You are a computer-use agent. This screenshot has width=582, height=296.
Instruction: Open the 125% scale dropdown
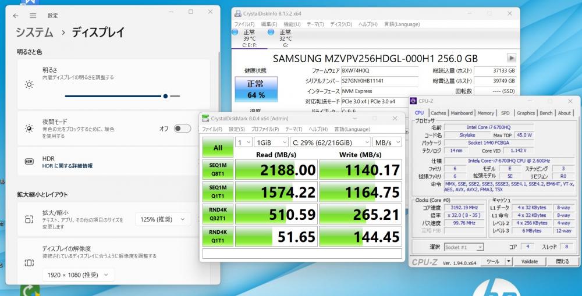pyautogui.click(x=163, y=219)
